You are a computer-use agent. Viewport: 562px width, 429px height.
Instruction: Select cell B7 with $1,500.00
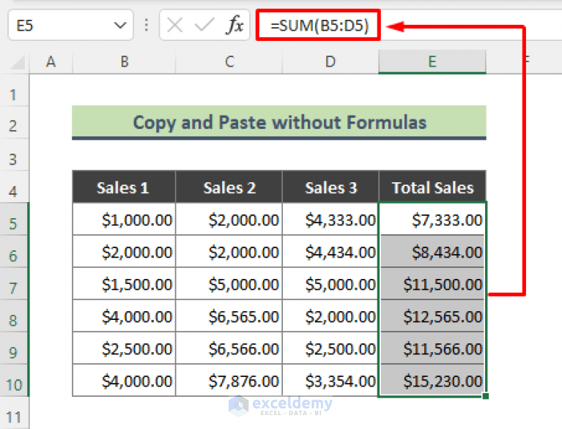124,283
